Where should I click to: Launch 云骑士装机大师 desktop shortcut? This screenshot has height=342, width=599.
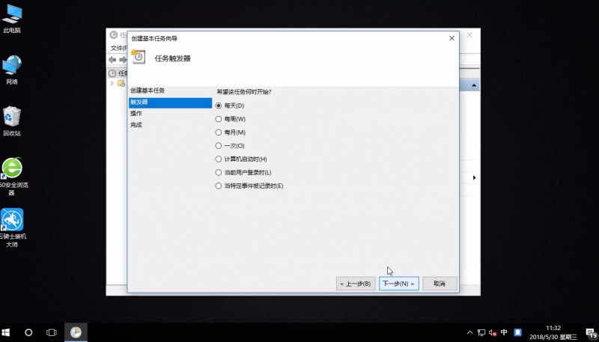[x=12, y=228]
